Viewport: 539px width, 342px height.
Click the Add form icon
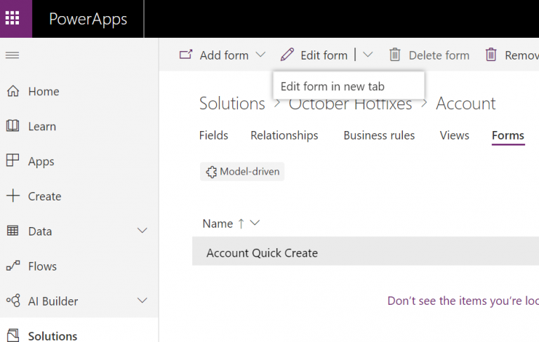[186, 55]
